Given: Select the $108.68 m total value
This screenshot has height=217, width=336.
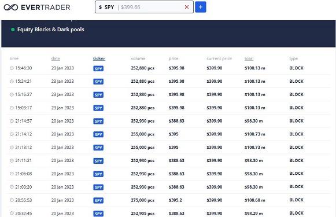Looking at the screenshot, I should click(255, 200).
